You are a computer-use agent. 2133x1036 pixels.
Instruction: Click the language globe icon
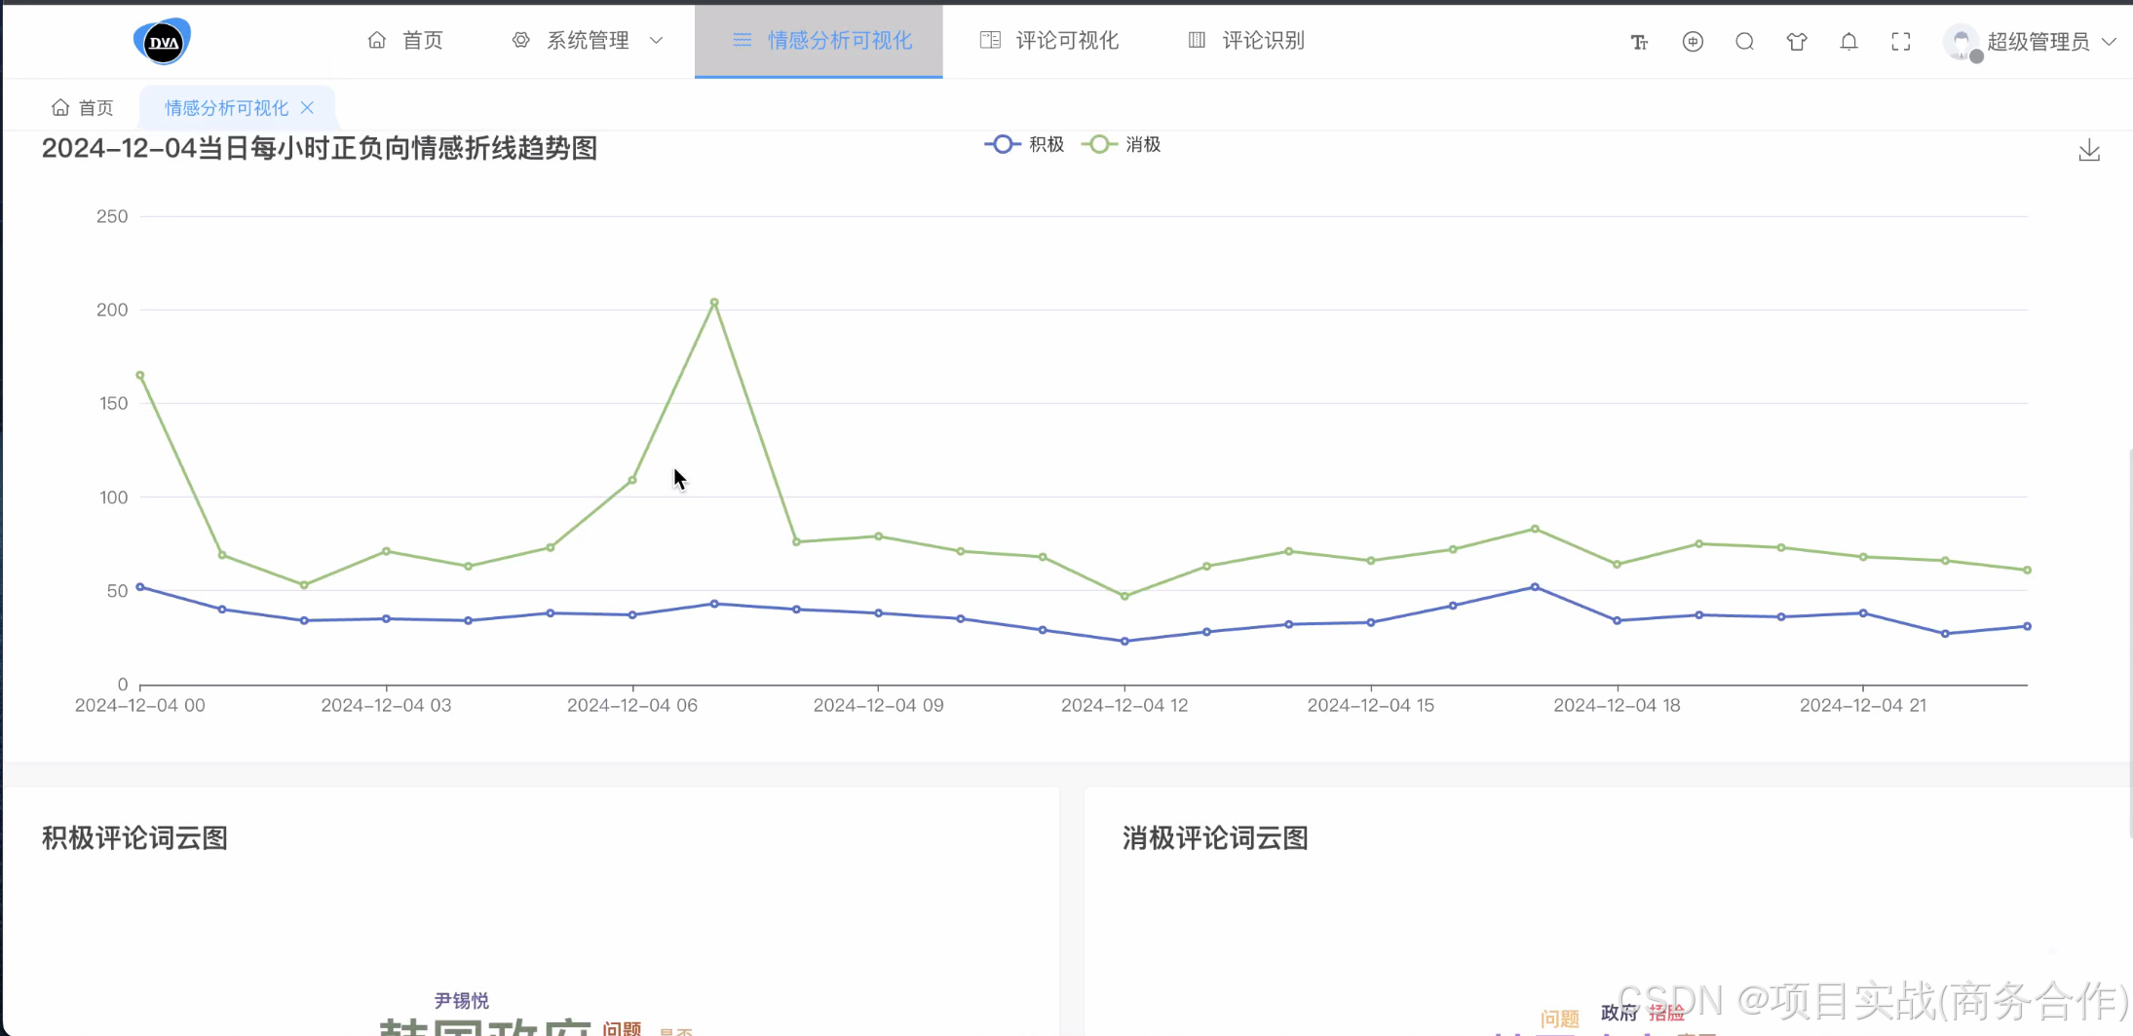(1693, 42)
